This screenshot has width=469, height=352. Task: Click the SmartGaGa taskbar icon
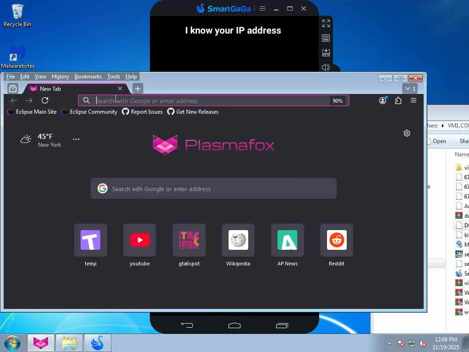98,343
